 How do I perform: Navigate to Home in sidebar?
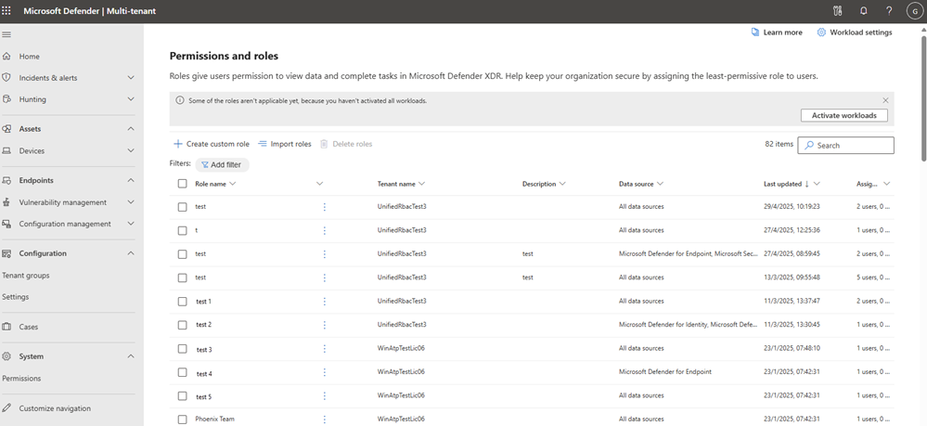coord(30,57)
